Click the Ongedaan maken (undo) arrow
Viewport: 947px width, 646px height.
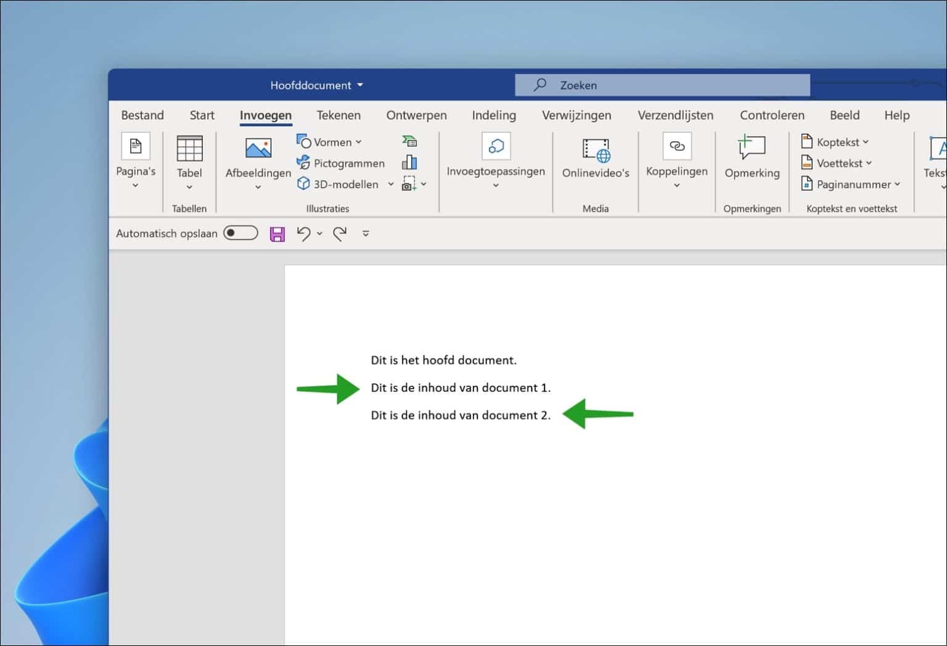(x=303, y=233)
